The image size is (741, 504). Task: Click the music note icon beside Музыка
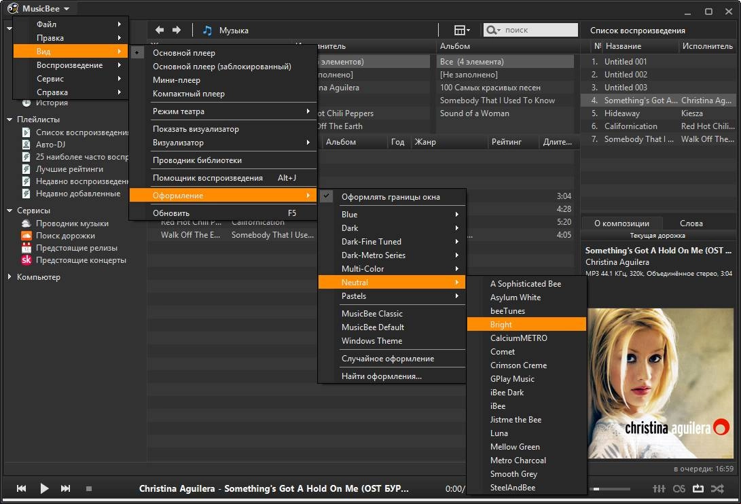(x=207, y=31)
